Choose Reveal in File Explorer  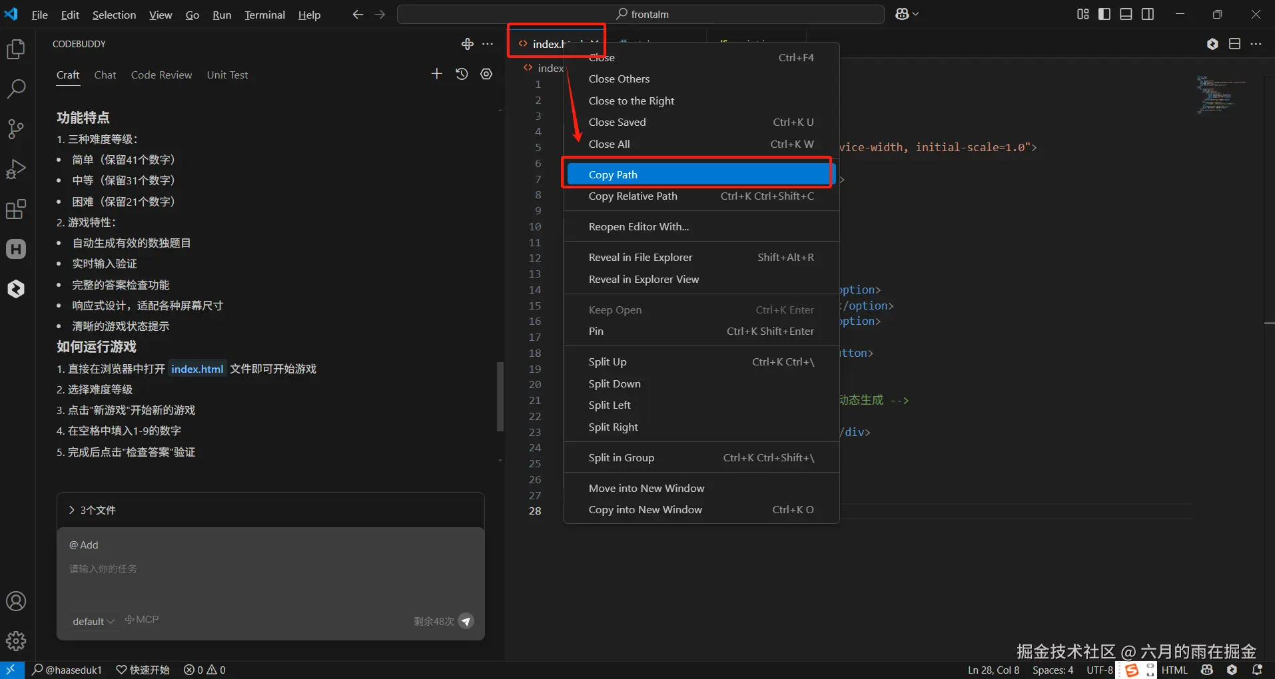(701, 258)
